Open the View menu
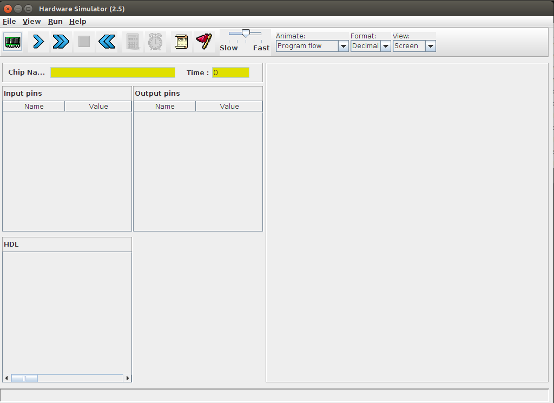This screenshot has height=403, width=554. [x=31, y=22]
